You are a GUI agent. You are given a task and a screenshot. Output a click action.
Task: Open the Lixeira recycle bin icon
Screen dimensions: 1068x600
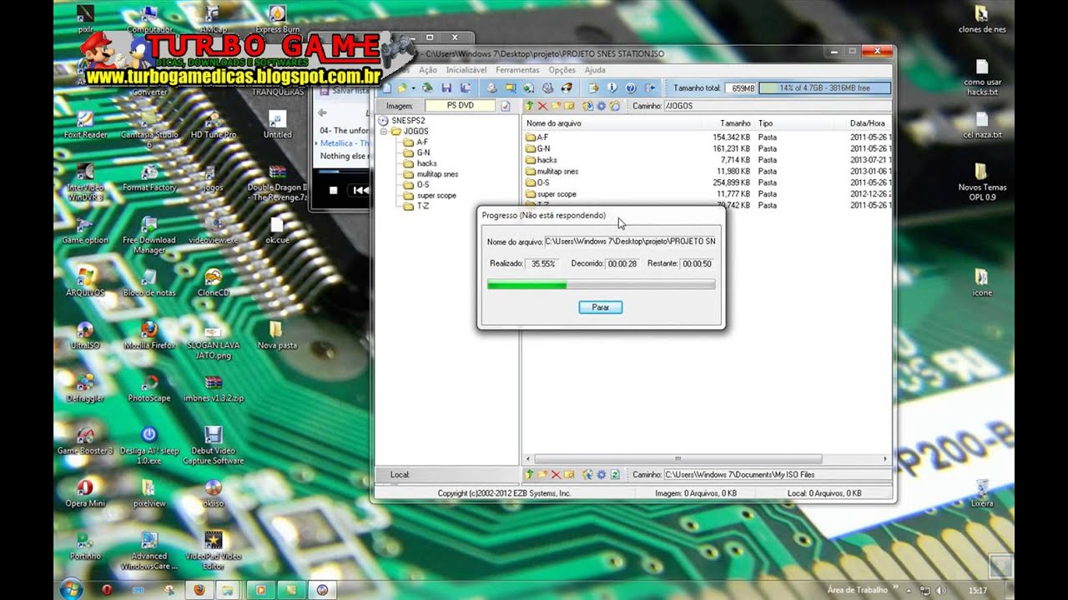pos(982,492)
